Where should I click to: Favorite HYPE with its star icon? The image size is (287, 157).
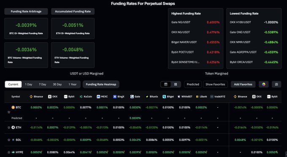pyautogui.click(x=9, y=152)
